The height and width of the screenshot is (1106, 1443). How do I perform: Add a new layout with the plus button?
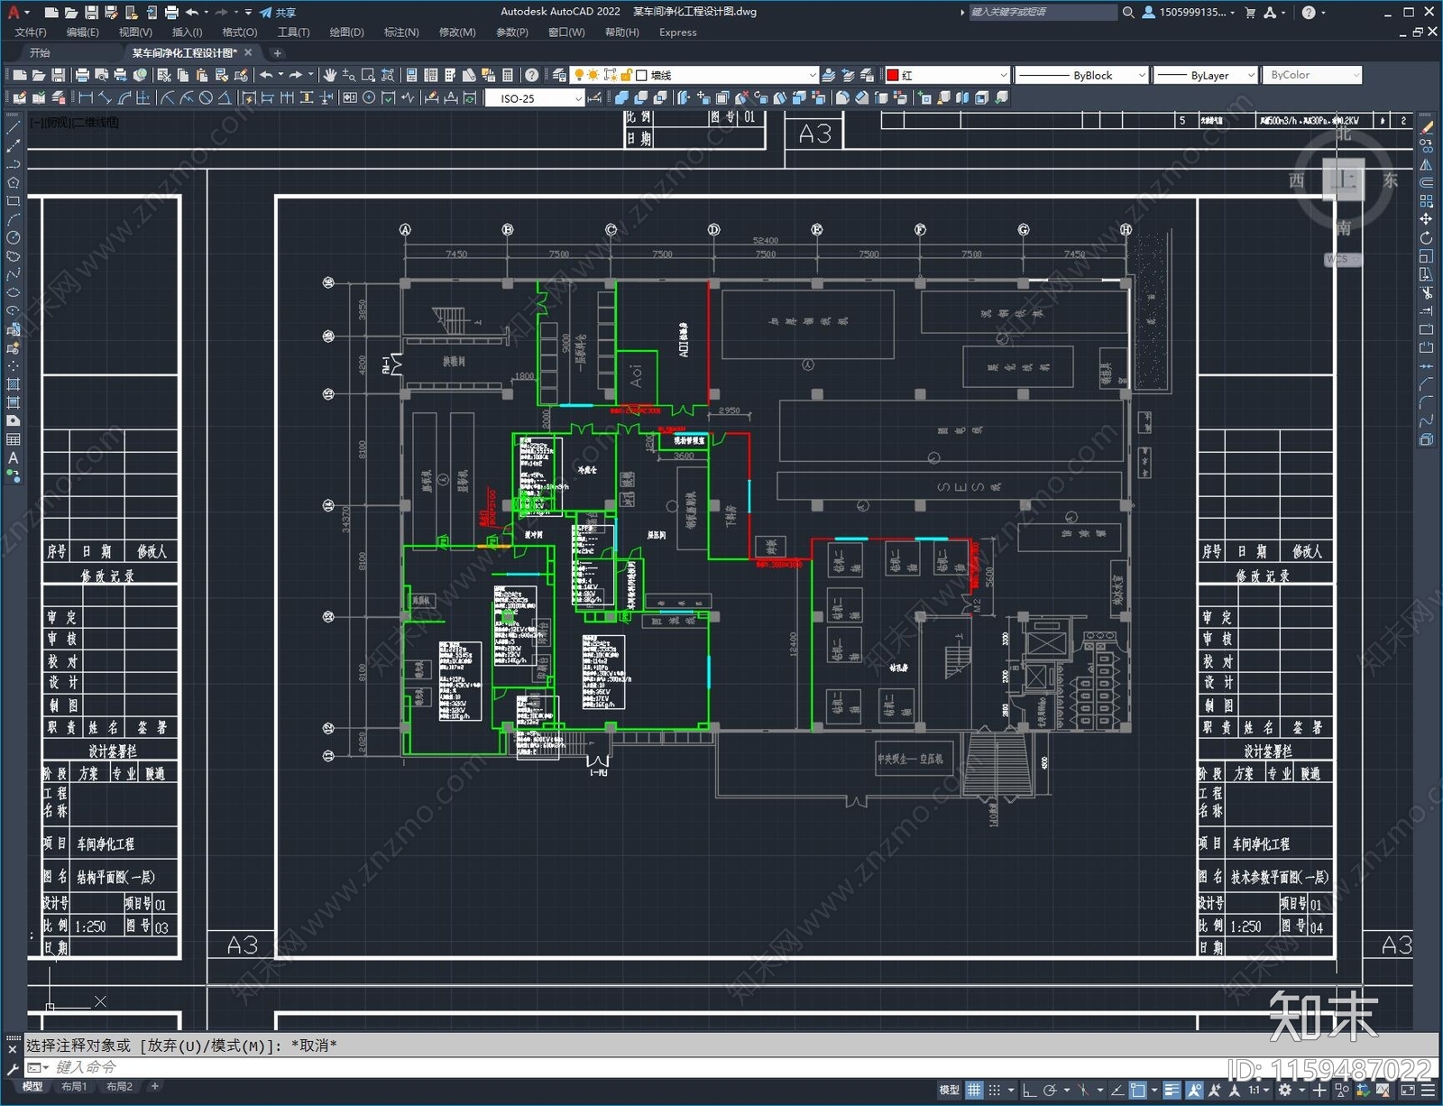coord(155,1086)
